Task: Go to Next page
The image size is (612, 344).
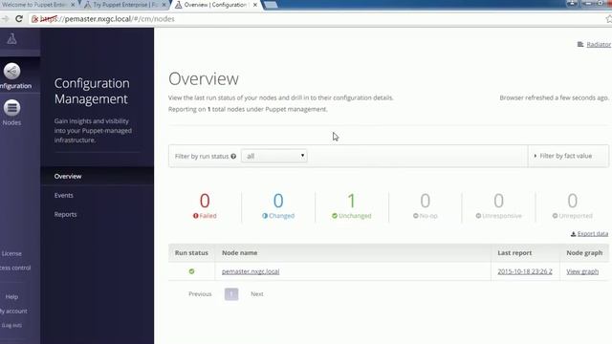Action: click(257, 294)
